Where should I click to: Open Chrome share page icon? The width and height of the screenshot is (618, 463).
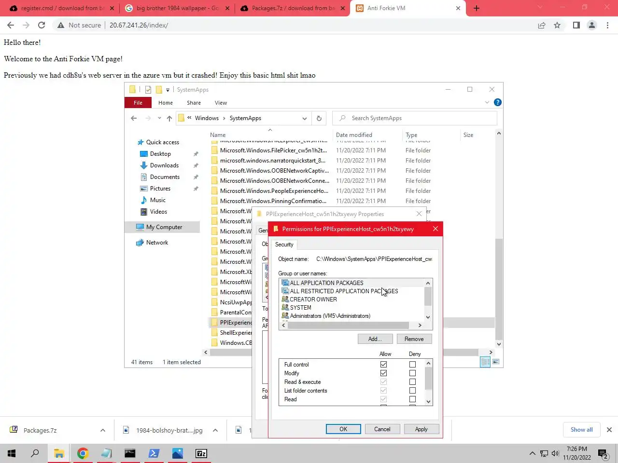(542, 25)
